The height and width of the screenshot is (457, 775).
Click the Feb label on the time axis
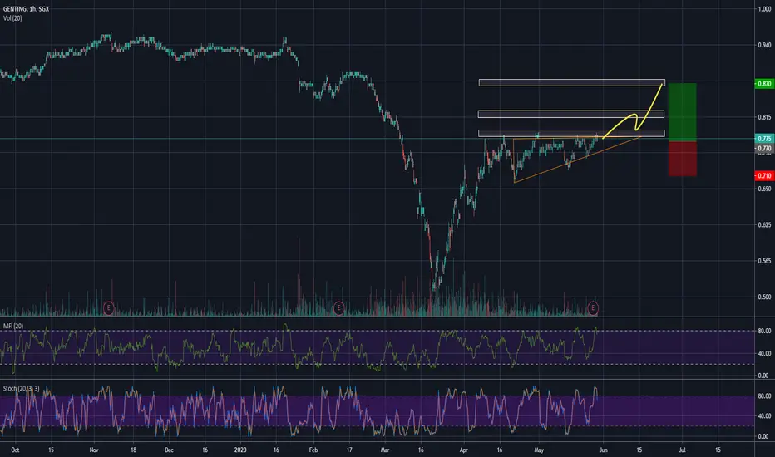coord(313,450)
